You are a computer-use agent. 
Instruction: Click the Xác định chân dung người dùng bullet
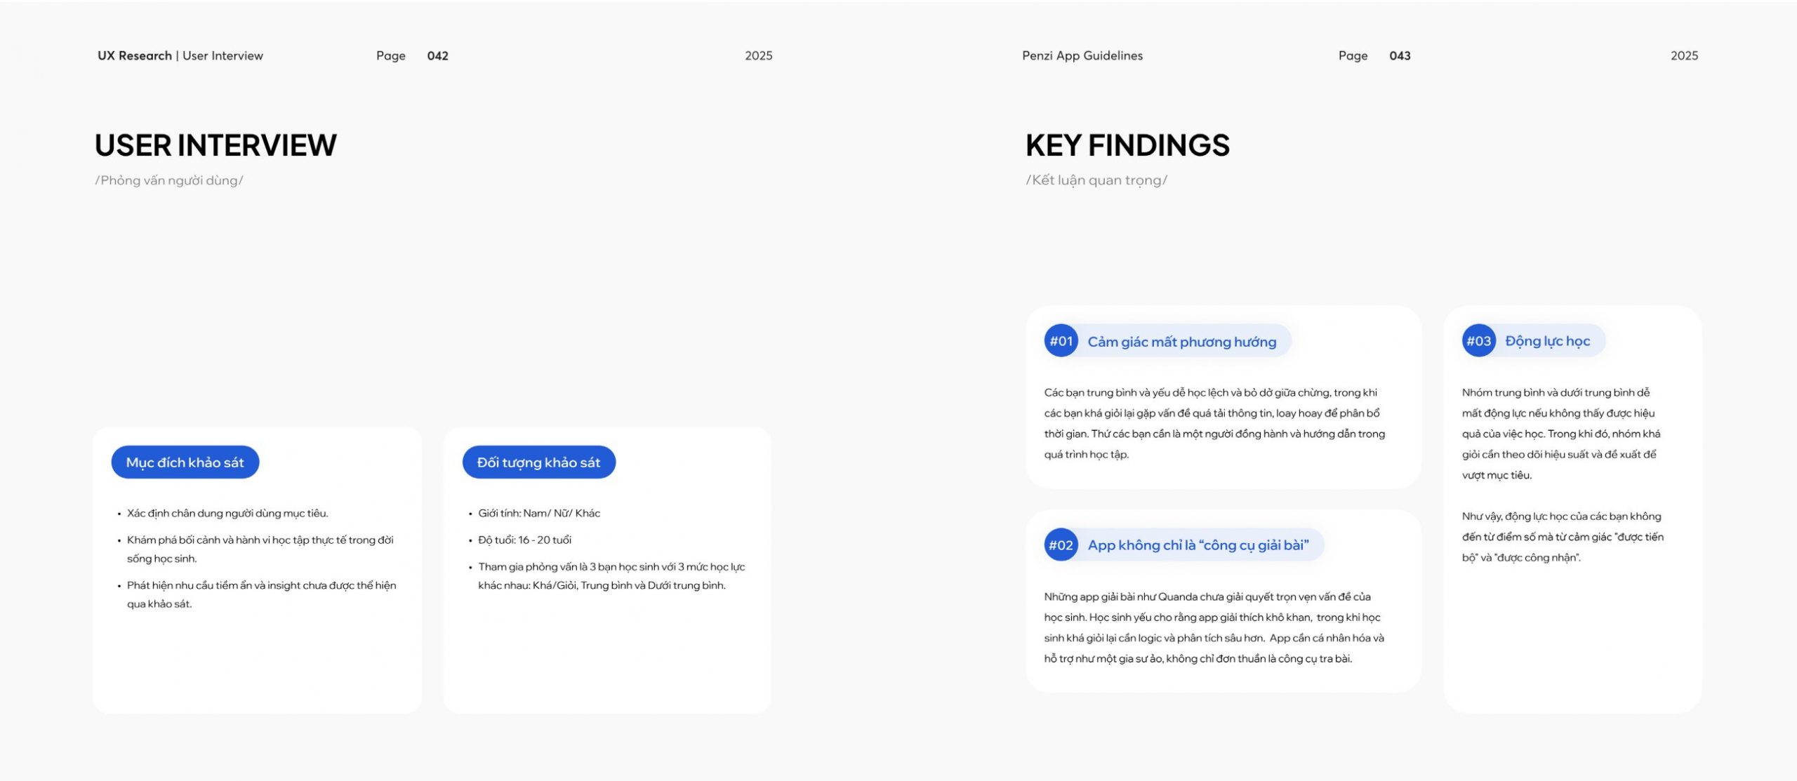click(227, 513)
